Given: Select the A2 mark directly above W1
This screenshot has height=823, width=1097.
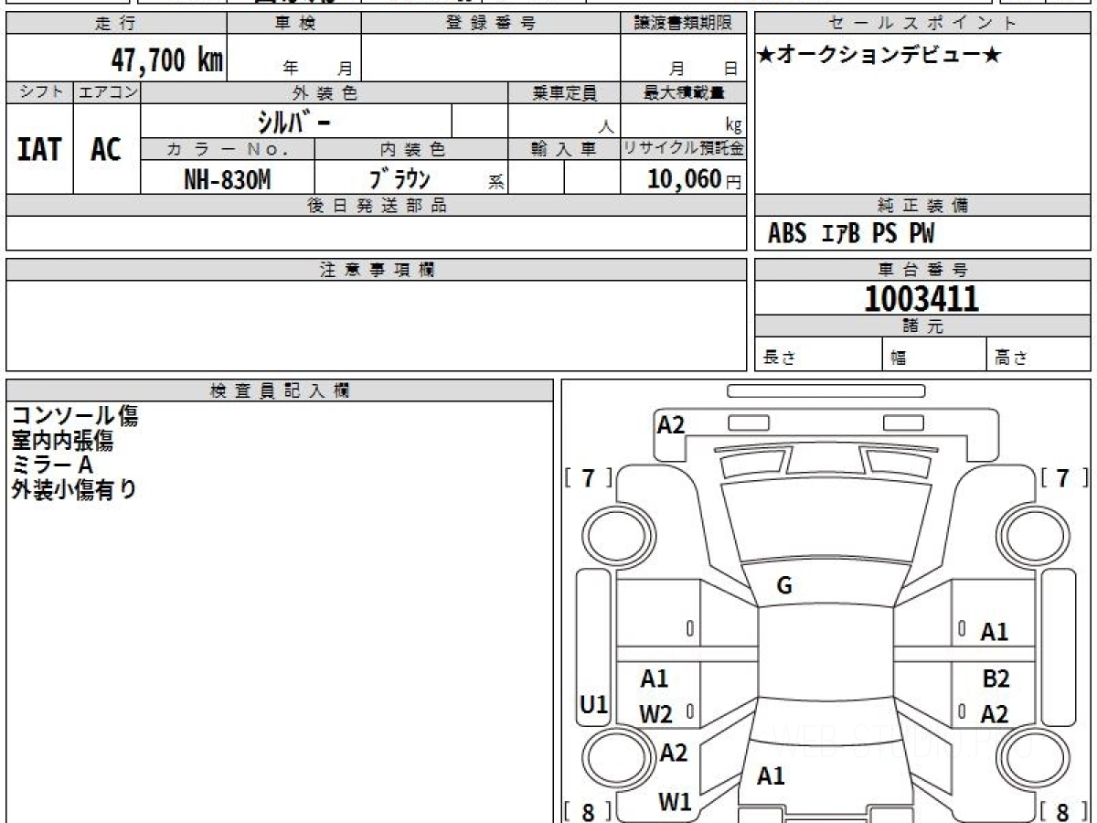Looking at the screenshot, I should 674,754.
